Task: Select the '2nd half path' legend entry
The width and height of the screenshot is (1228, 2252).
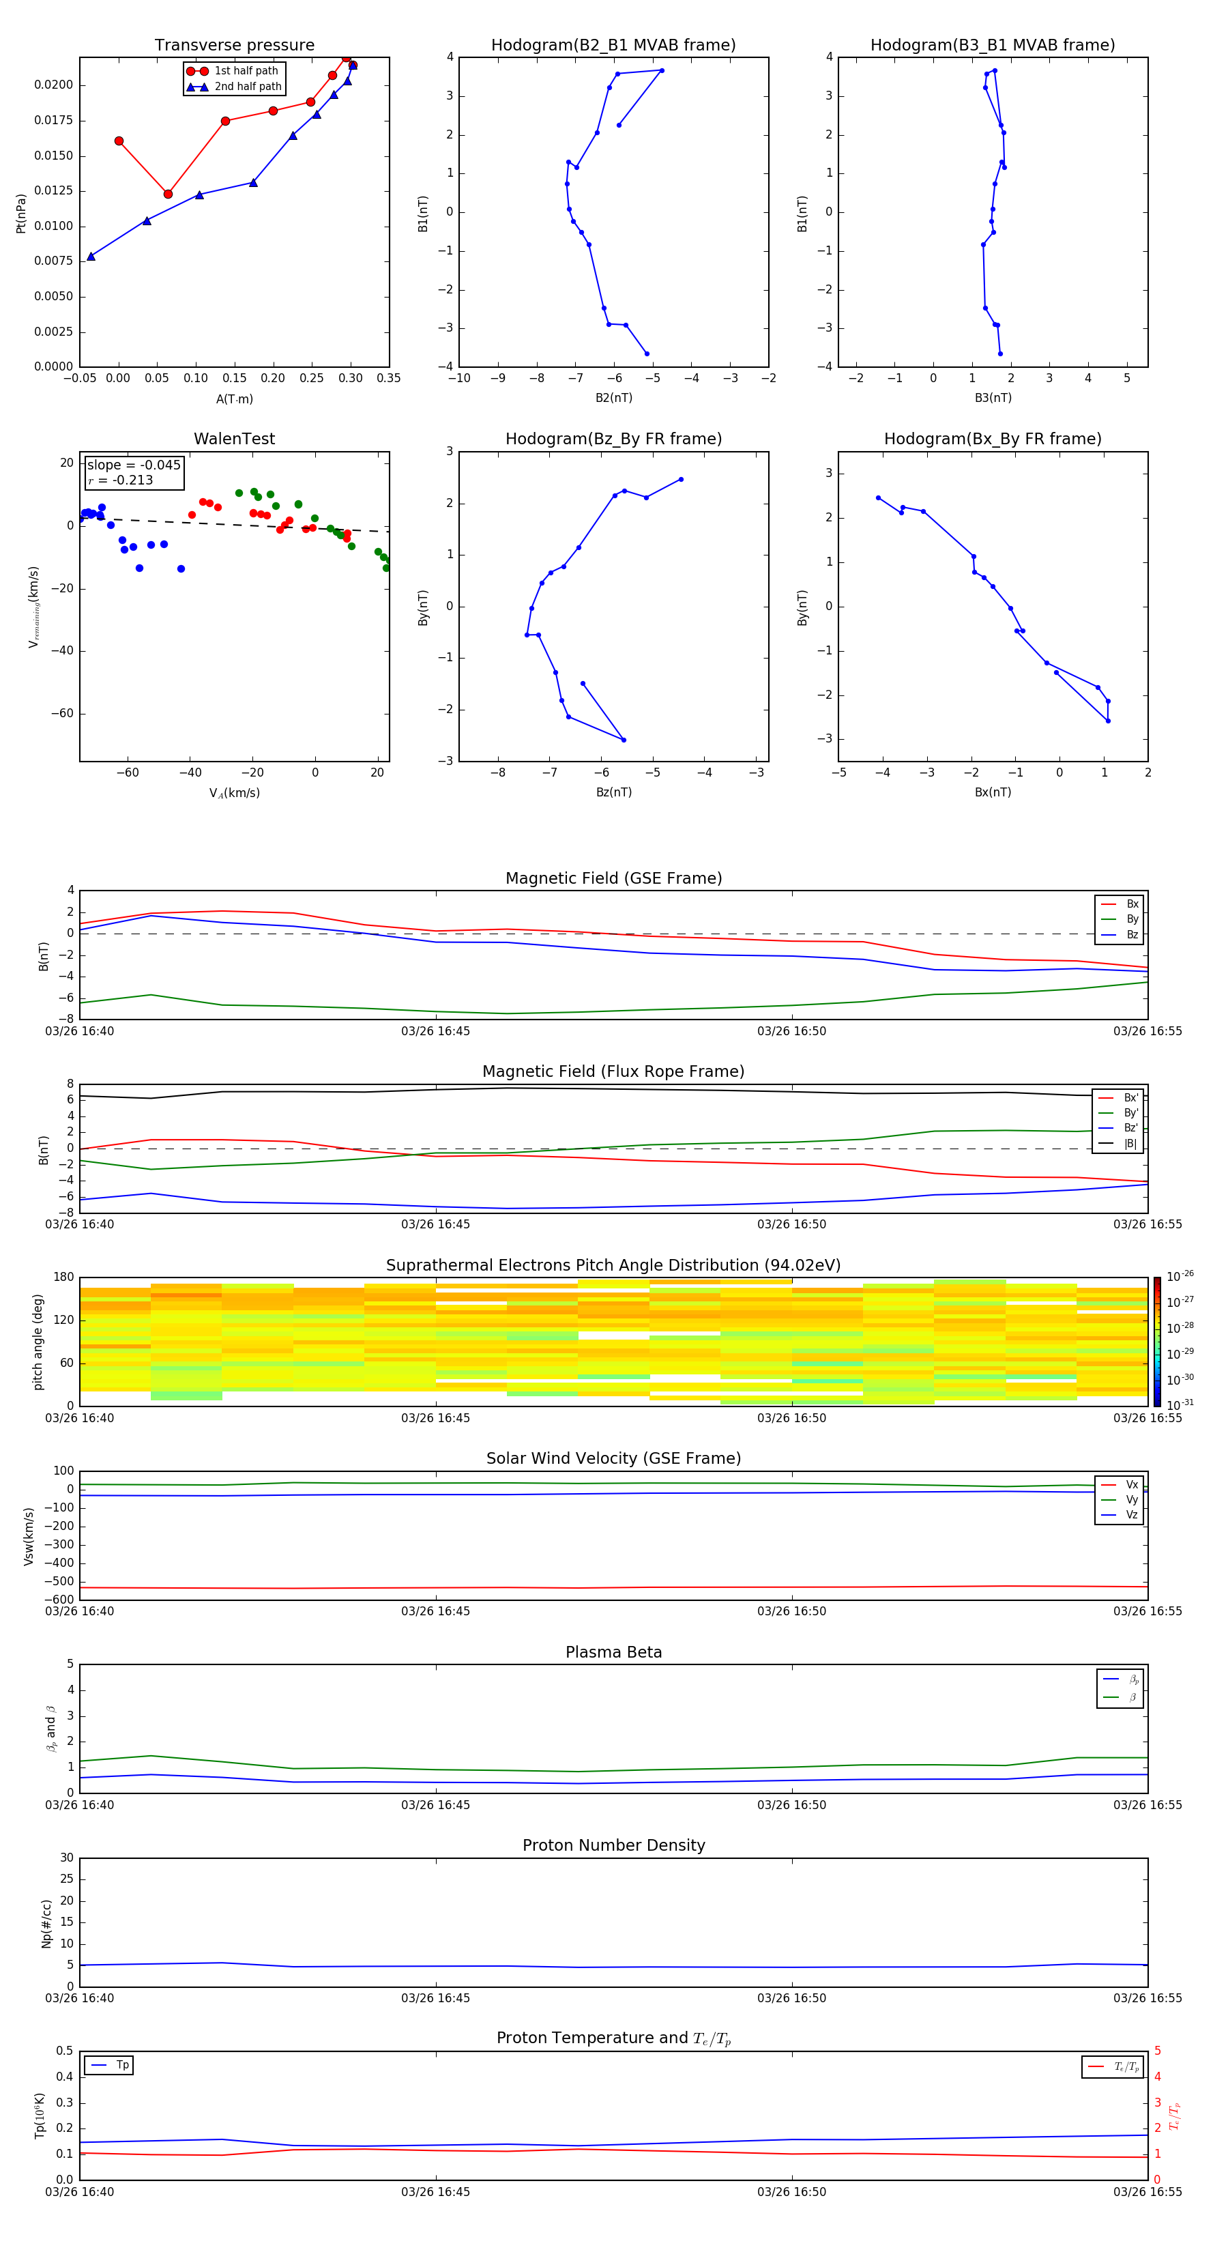Action: 234,87
